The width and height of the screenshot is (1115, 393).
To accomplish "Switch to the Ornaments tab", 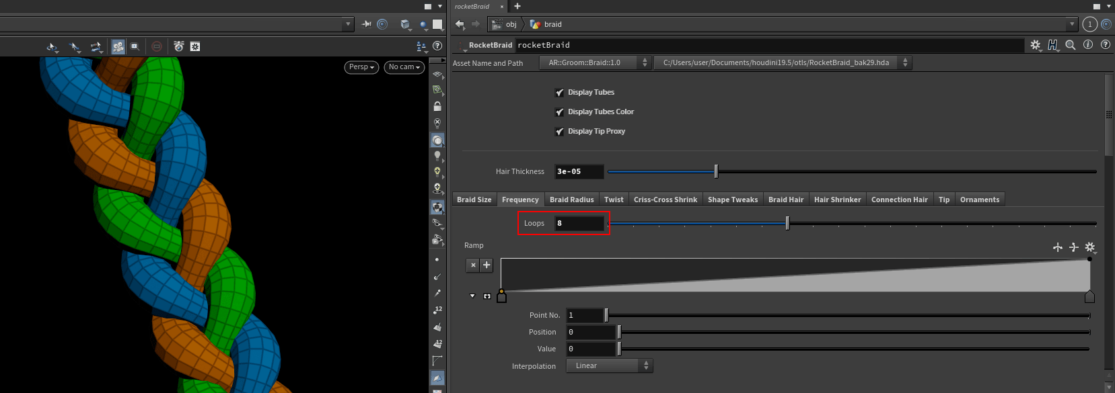I will click(x=980, y=200).
